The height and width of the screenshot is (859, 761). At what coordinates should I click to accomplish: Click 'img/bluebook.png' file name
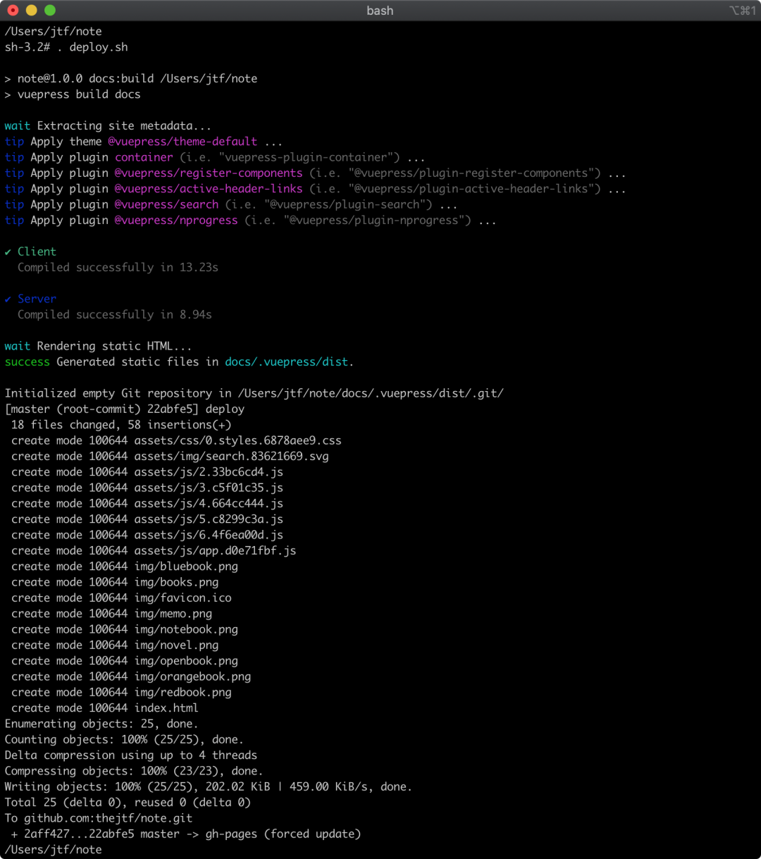click(x=186, y=567)
